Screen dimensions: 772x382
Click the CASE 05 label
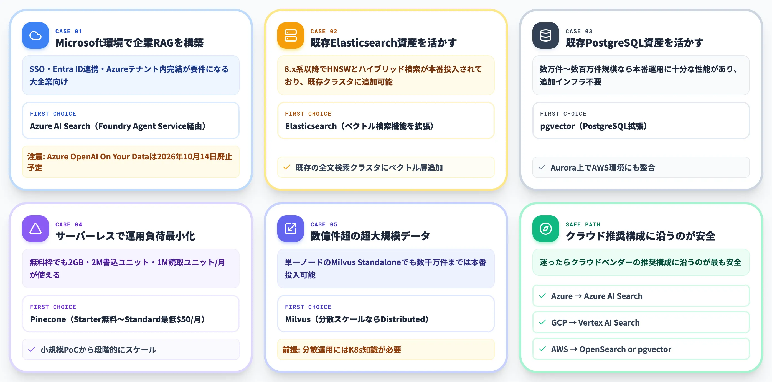pos(324,225)
